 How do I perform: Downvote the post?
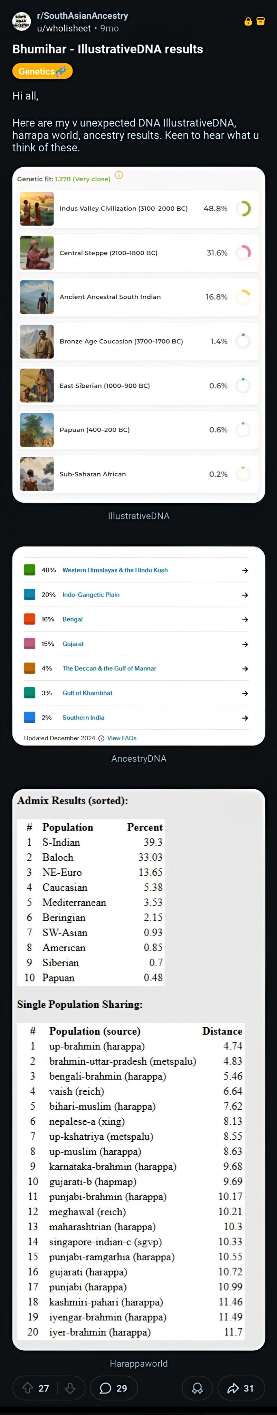pos(70,1388)
